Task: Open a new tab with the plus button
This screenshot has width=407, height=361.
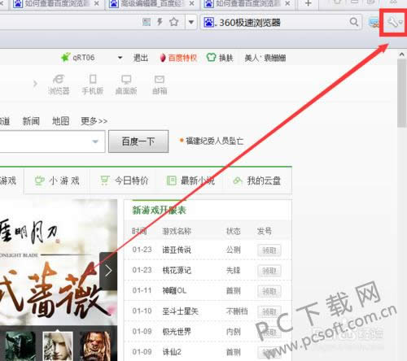Action: click(309, 3)
